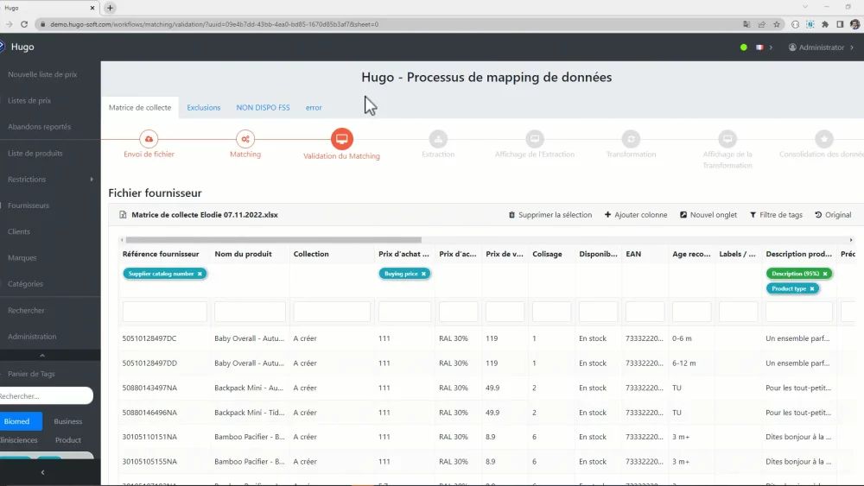Screen dimensions: 864x486
Task: Open browser extensions puzzle icon
Action: click(825, 24)
